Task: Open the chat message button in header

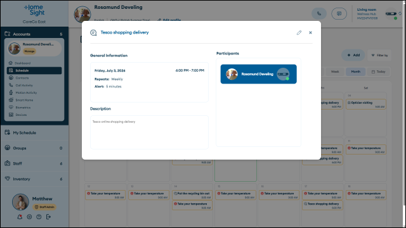Action: (339, 13)
